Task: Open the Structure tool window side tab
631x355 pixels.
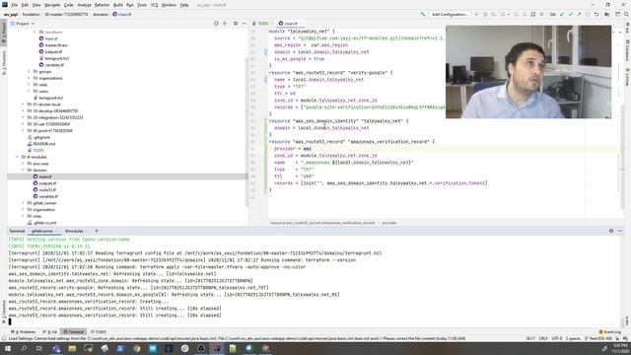Action: click(4, 63)
